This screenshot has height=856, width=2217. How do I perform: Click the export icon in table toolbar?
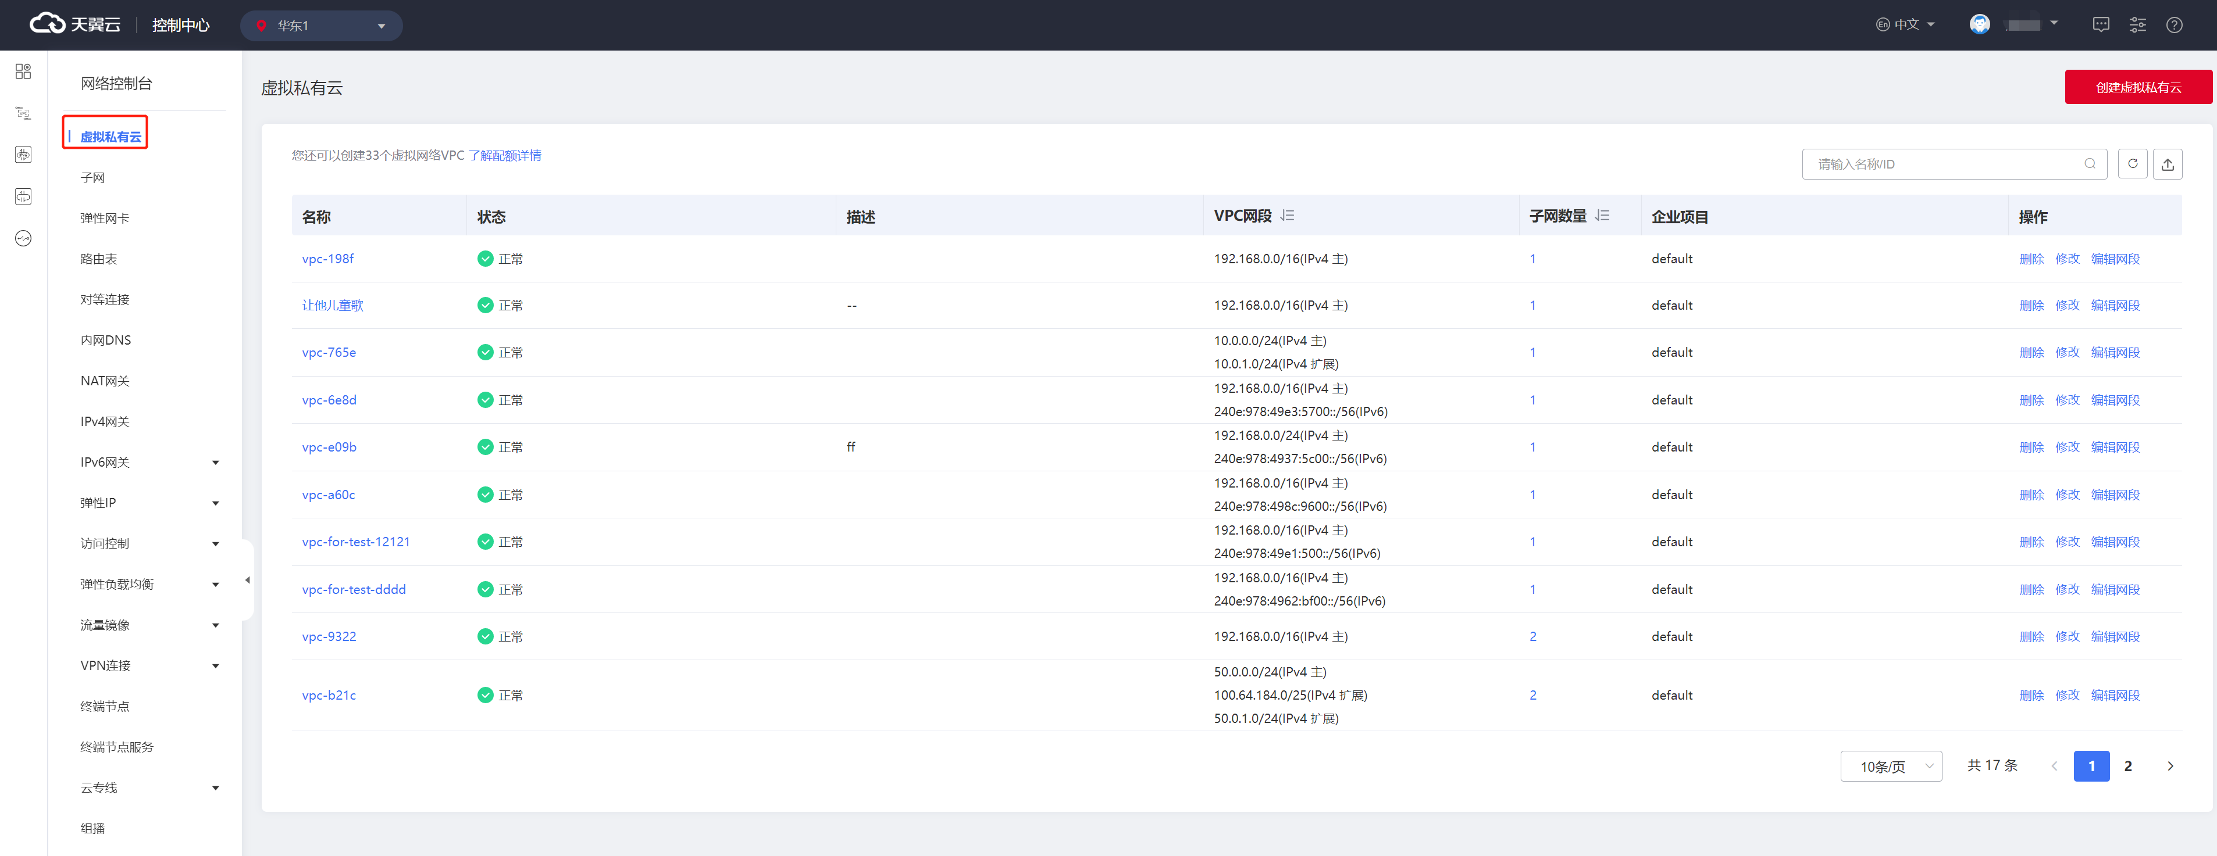click(x=2167, y=163)
